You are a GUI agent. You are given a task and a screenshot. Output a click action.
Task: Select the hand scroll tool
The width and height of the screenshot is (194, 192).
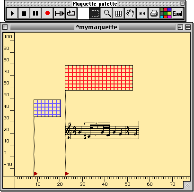coord(131,14)
